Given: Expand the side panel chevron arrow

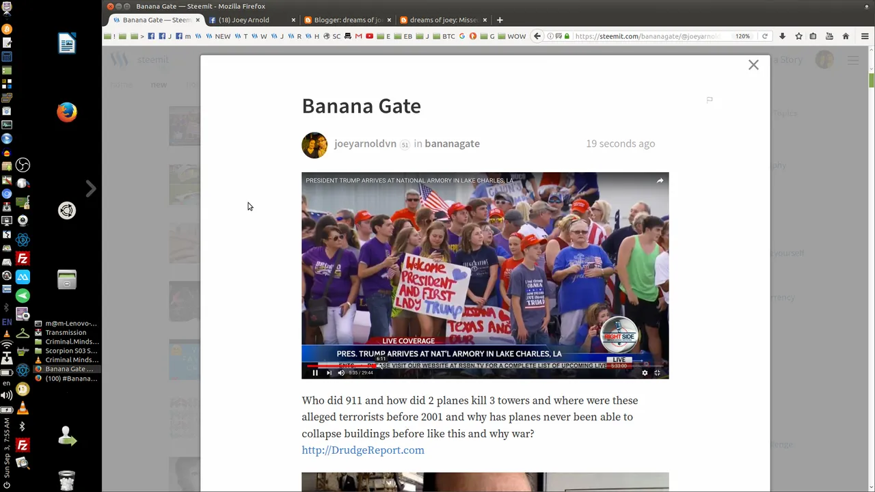Looking at the screenshot, I should [x=90, y=189].
